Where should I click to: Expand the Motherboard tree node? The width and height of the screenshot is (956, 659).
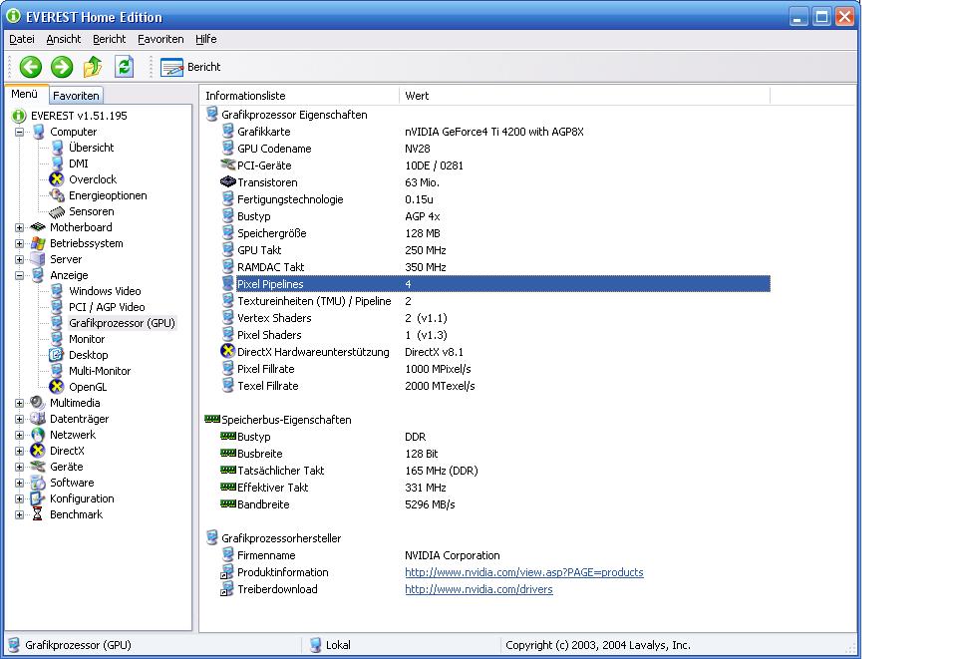20,227
